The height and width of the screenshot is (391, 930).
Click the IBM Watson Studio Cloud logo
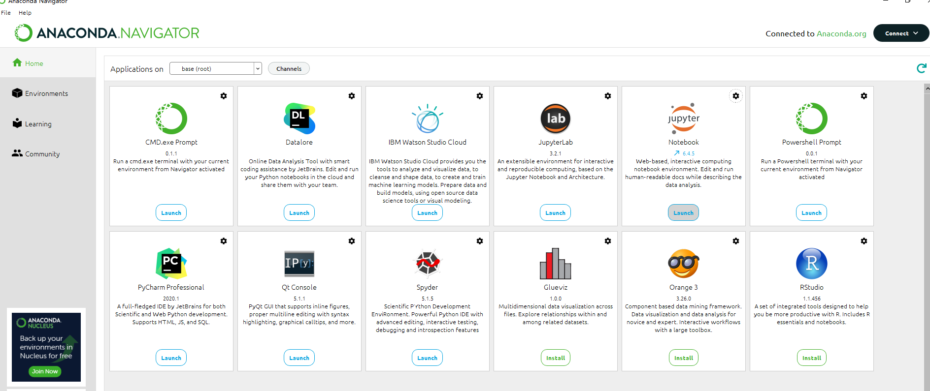[x=428, y=119]
